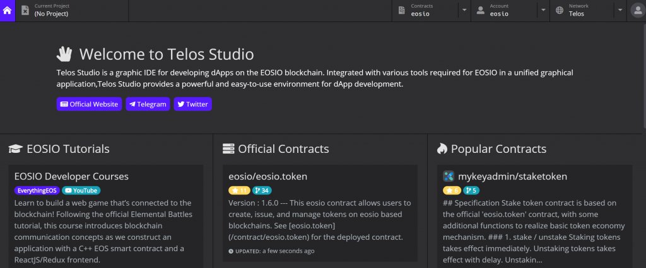Click the Welcome to Telos Studio heading

(x=167, y=54)
